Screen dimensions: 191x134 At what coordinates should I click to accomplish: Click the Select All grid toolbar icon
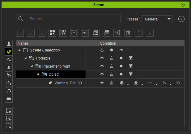(x=52, y=33)
